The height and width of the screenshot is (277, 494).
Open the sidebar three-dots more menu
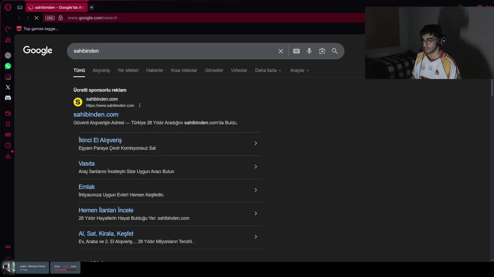pyautogui.click(x=8, y=257)
